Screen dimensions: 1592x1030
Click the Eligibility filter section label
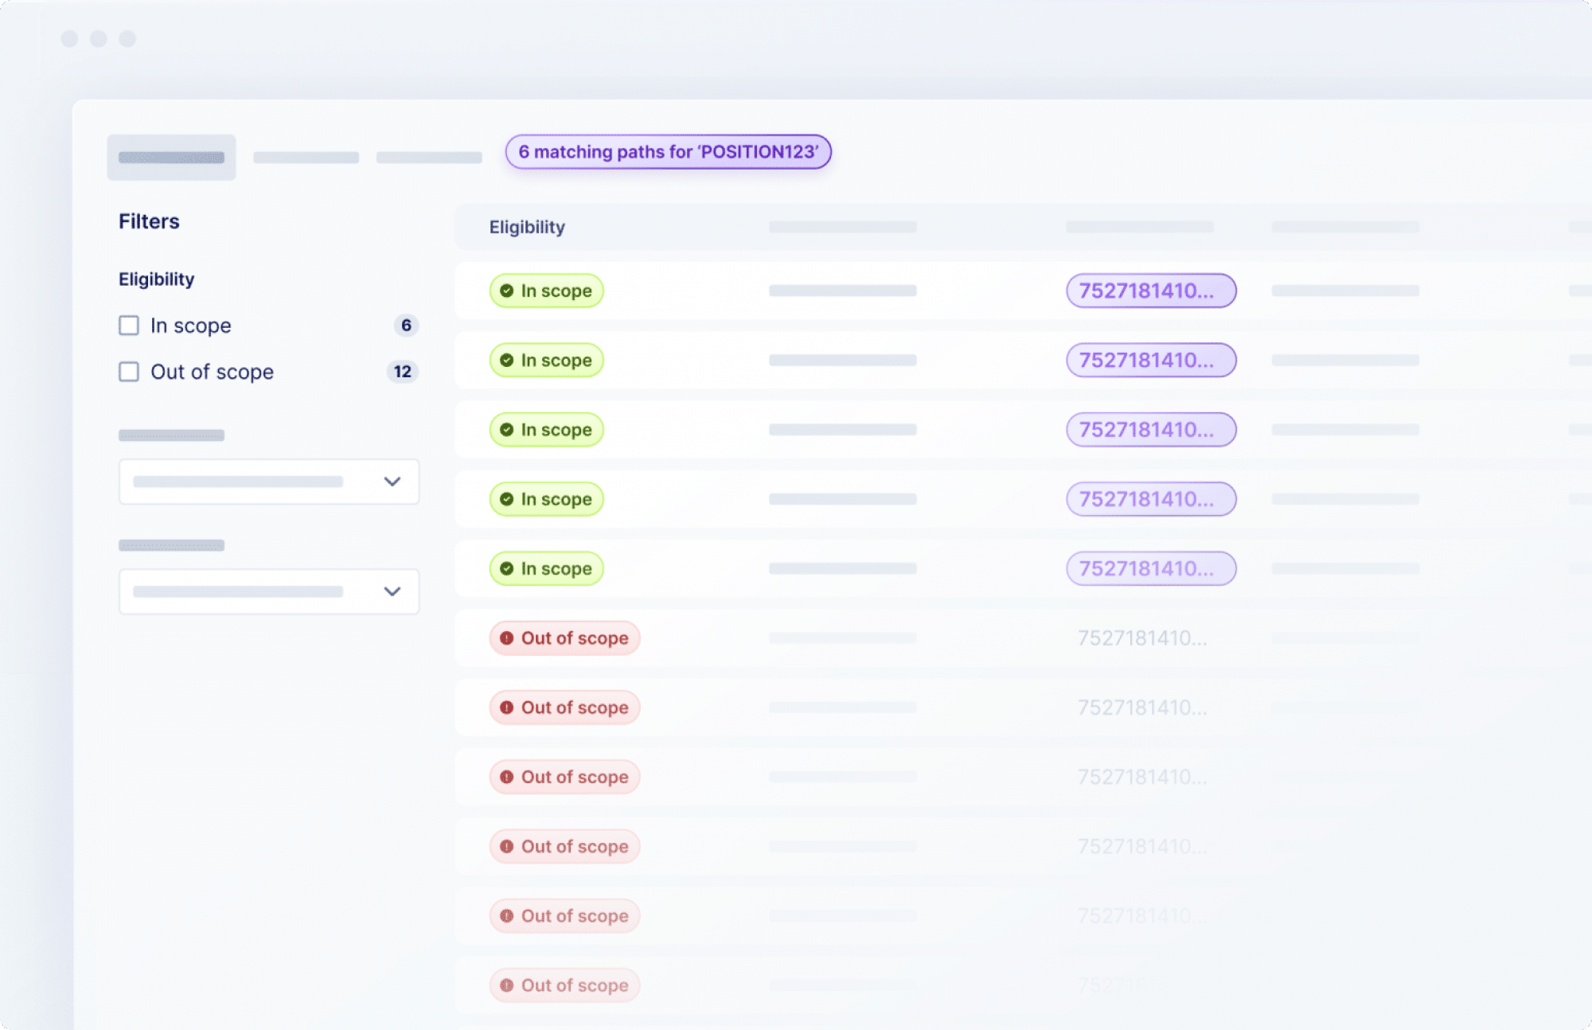pos(157,279)
